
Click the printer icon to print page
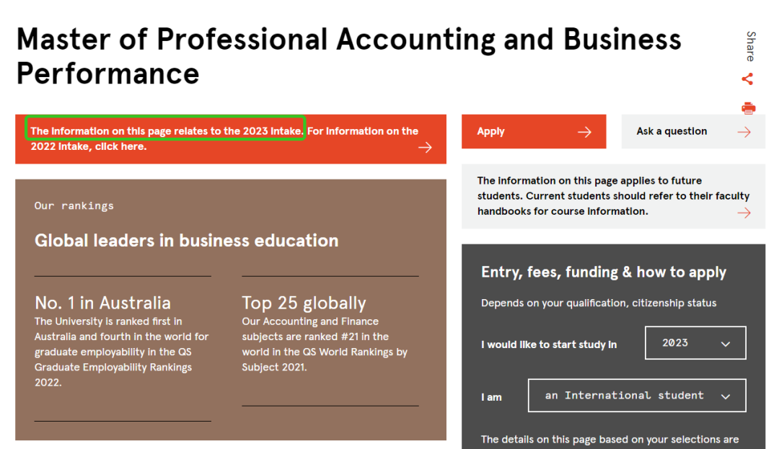(x=748, y=108)
